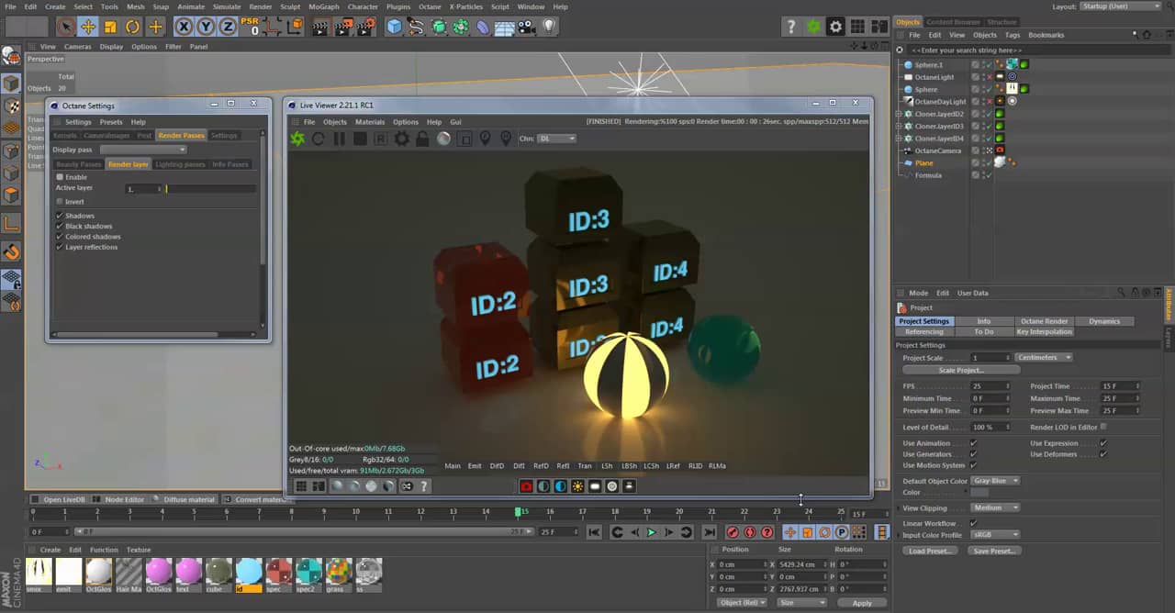Screen dimensions: 1175x613
Task: Select OctaneCamera in Objects list
Action: pos(937,150)
